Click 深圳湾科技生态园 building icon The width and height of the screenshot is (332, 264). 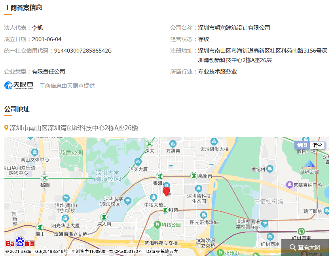198,189
